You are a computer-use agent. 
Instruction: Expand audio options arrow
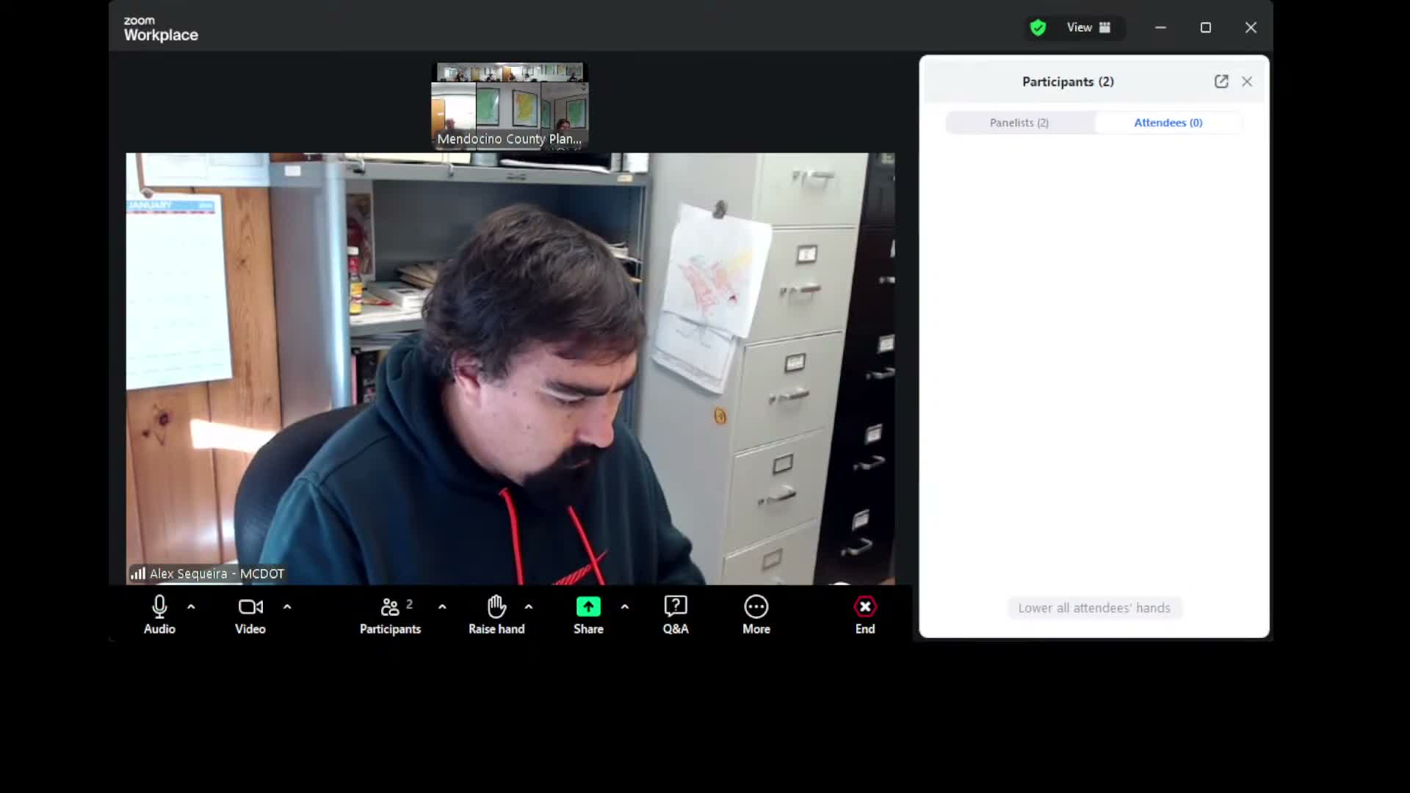point(191,607)
